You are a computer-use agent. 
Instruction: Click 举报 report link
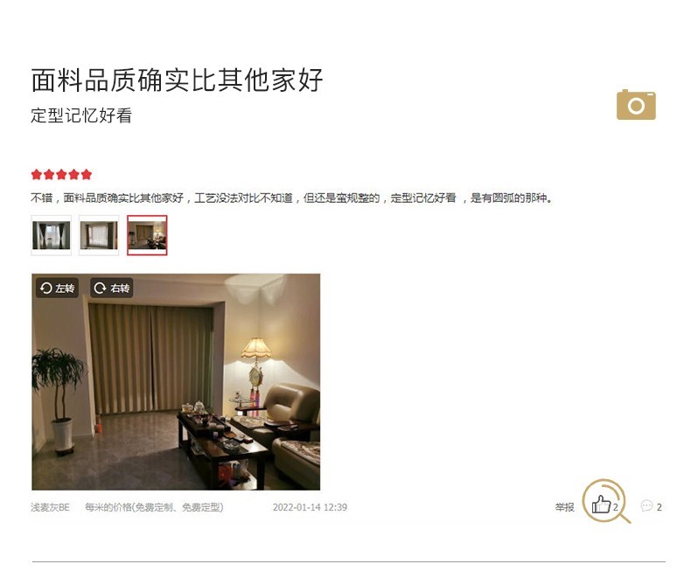click(x=564, y=507)
